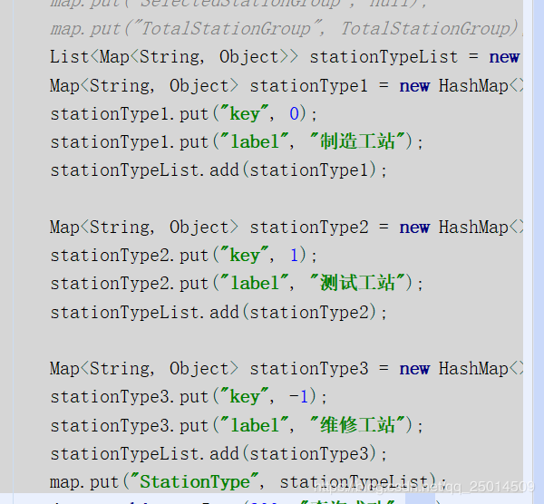Click the "label" string on stationType1.put line
Image resolution: width=544 pixels, height=504 pixels.
(x=255, y=141)
